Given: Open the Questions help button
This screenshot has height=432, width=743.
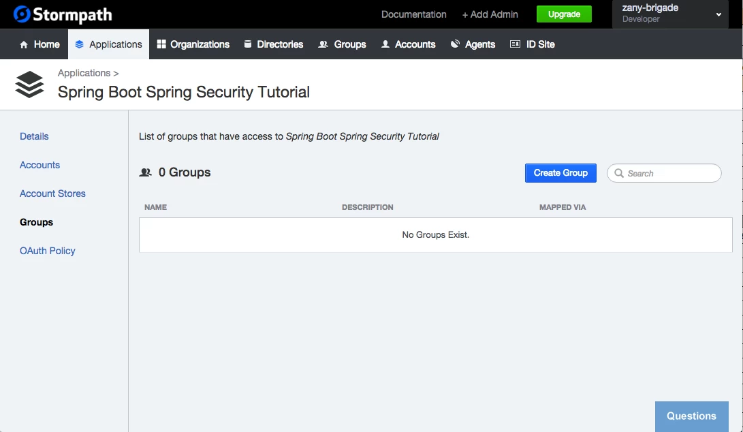Looking at the screenshot, I should (x=692, y=416).
